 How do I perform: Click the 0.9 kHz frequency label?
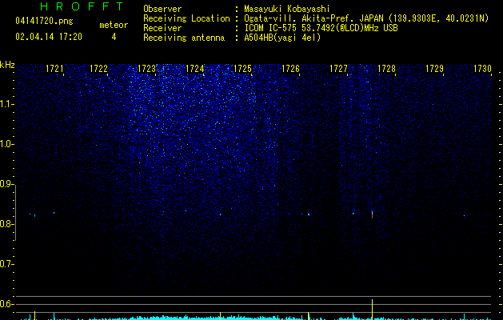coord(6,184)
